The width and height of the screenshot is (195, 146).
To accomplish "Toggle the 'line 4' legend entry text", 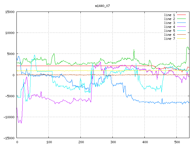I will coord(170,27).
